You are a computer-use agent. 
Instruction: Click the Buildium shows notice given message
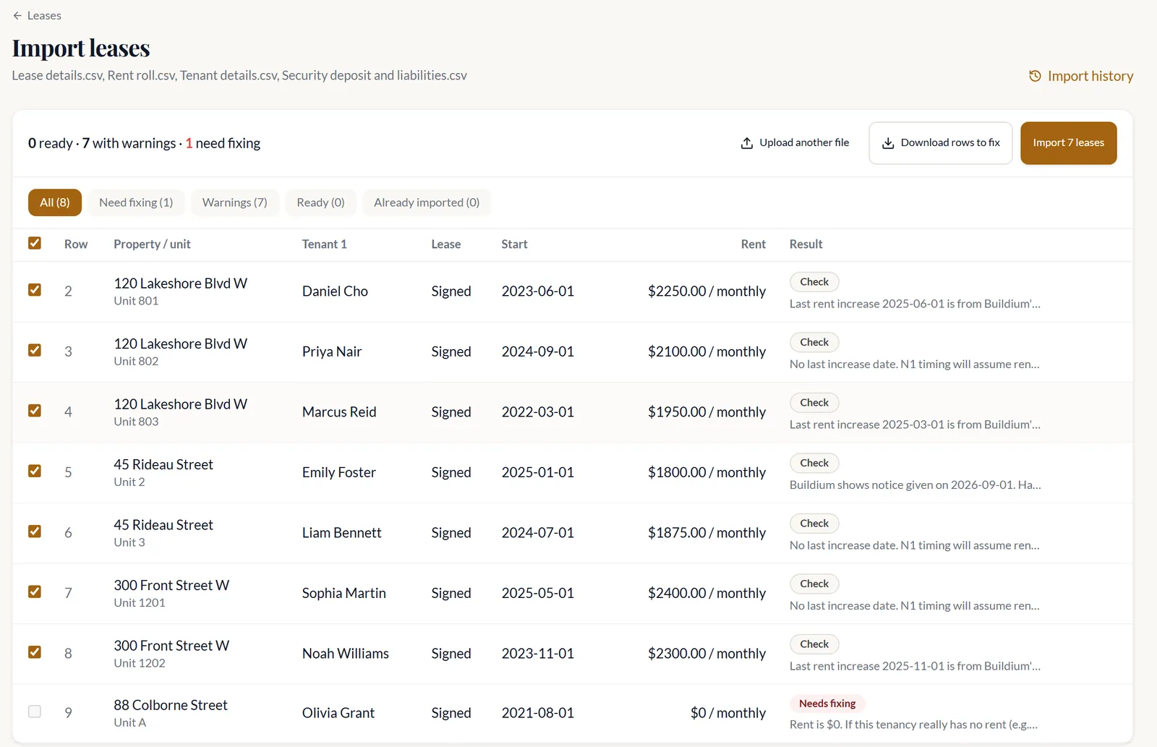click(x=915, y=485)
